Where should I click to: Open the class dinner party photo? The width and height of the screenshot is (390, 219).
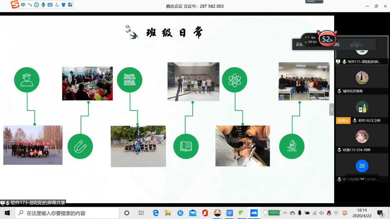coord(87,83)
